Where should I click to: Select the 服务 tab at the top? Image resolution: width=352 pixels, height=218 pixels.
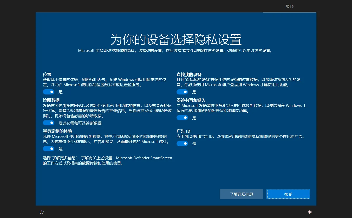point(289,6)
